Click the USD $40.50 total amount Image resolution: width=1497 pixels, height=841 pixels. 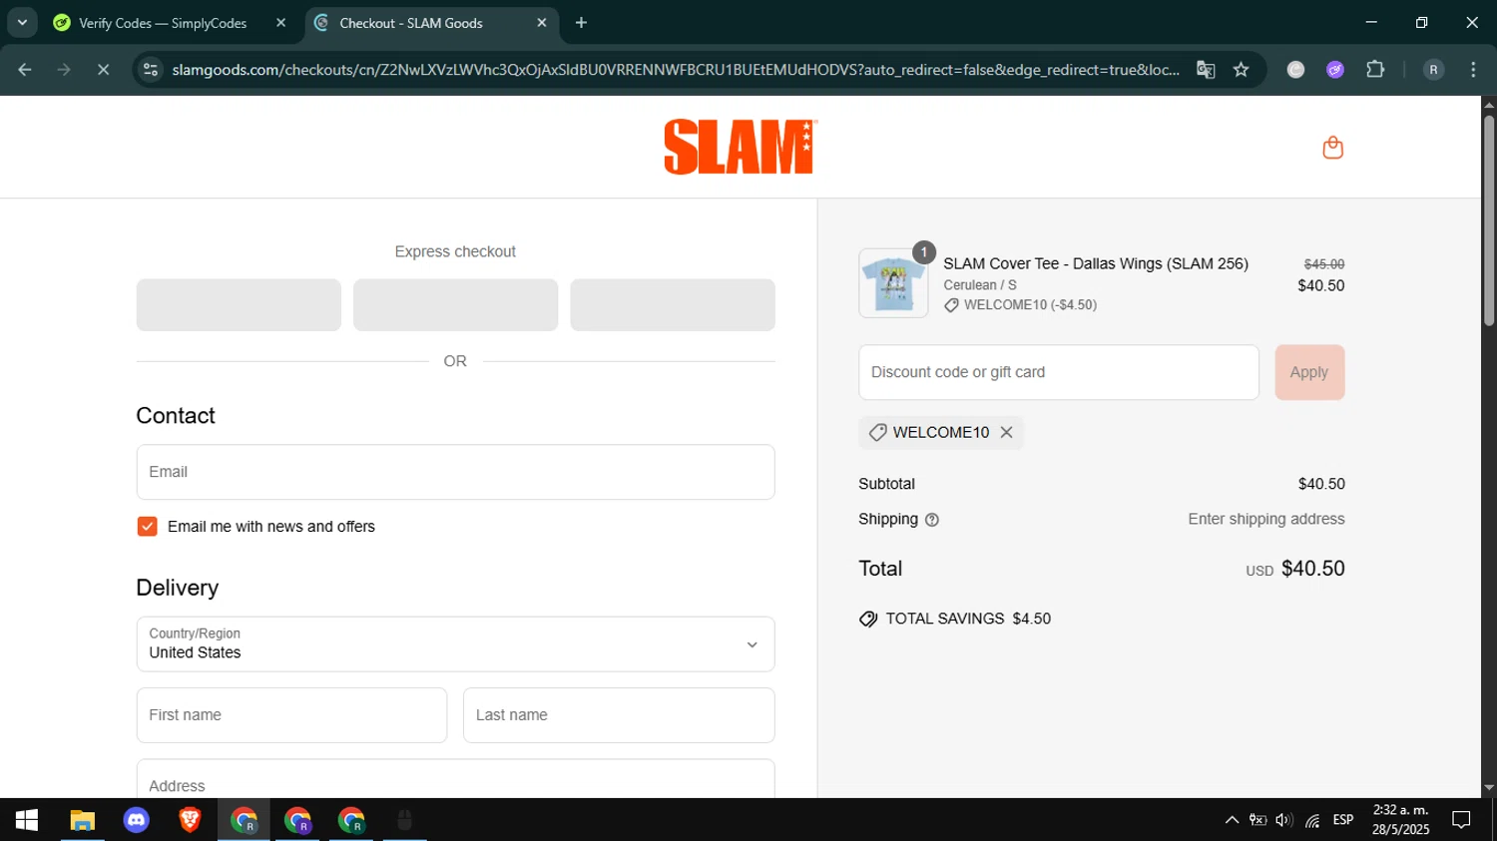point(1295,569)
